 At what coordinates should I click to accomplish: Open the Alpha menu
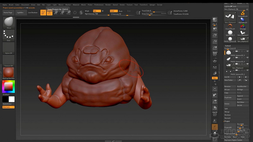point(5,5)
